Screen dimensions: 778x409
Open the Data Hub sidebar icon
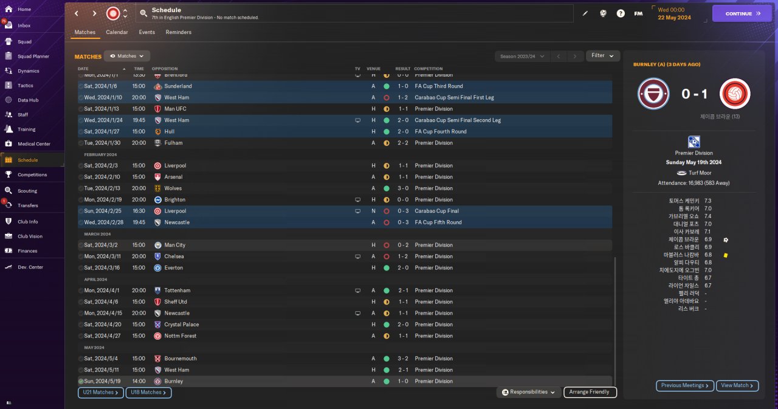coord(9,100)
